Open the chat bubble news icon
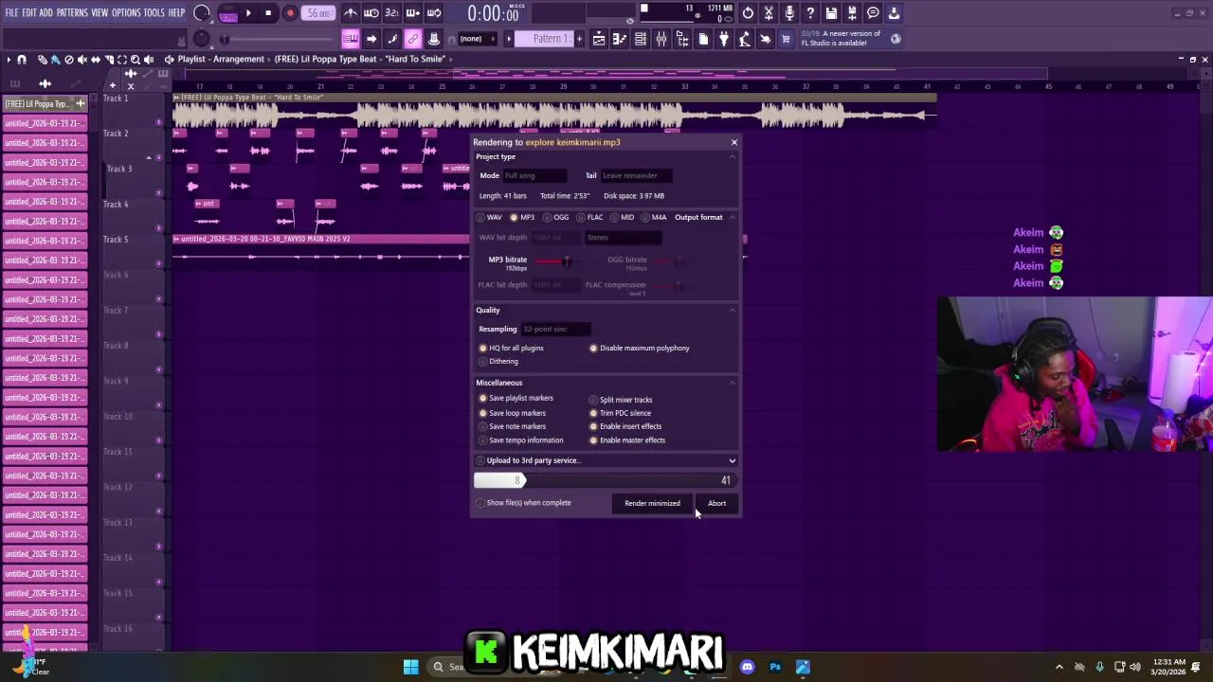 (x=873, y=13)
